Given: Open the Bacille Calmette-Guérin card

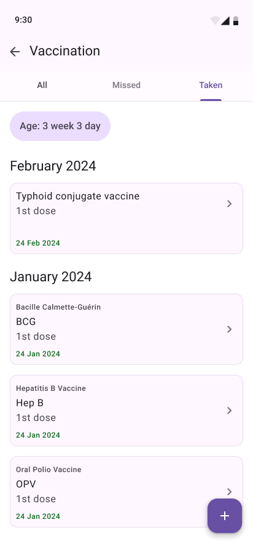Looking at the screenshot, I should coord(126,329).
